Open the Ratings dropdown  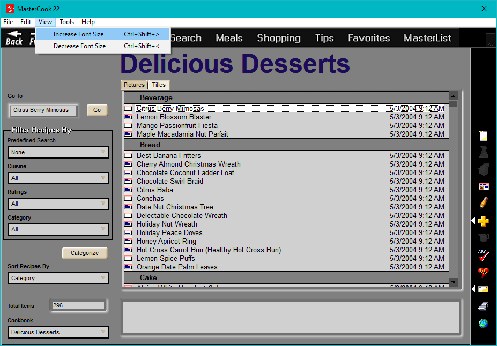tap(58, 204)
